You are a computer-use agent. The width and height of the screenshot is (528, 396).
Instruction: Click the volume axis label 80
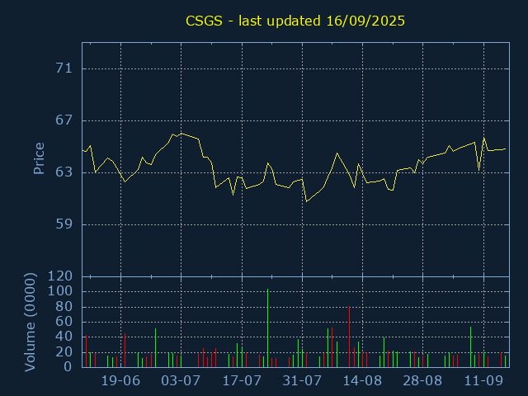click(64, 307)
